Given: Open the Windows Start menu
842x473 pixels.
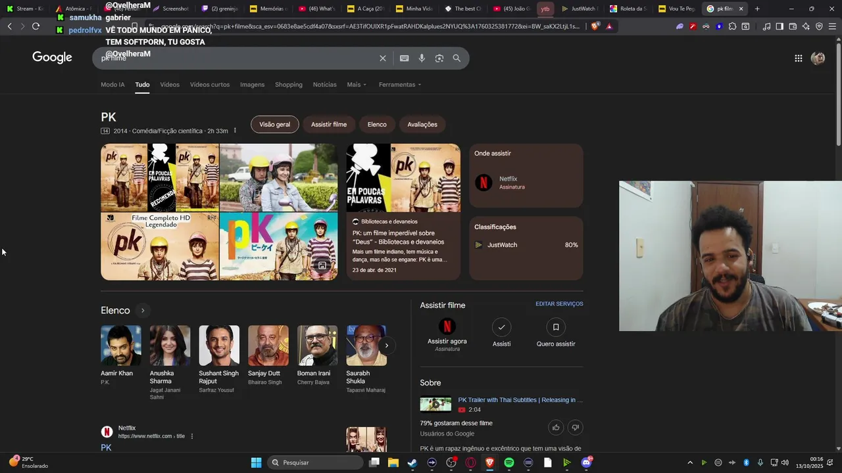Looking at the screenshot, I should [x=256, y=462].
